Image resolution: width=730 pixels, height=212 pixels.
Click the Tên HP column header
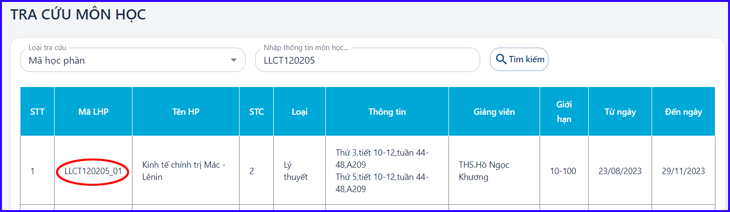(x=186, y=112)
